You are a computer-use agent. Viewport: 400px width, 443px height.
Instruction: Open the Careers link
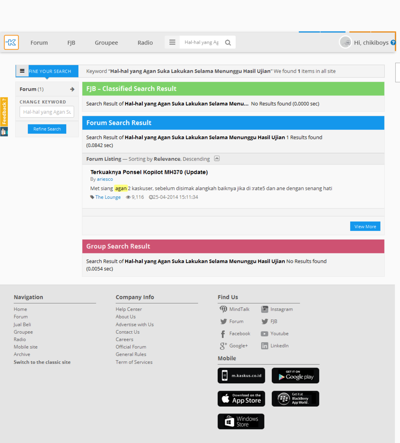124,340
